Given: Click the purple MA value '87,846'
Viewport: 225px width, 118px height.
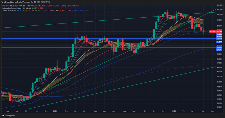Looking at the screenshot, I should (44, 11).
